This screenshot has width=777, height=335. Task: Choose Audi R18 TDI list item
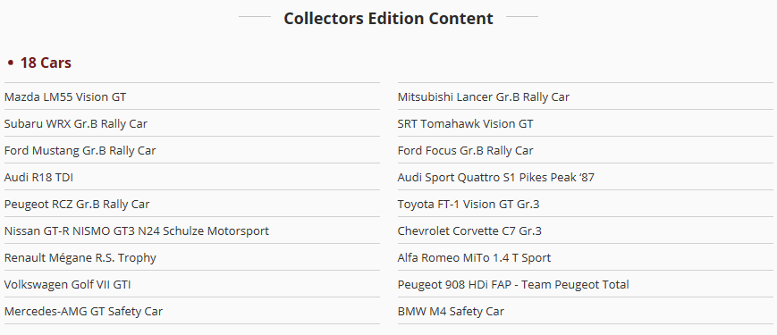[191, 177]
